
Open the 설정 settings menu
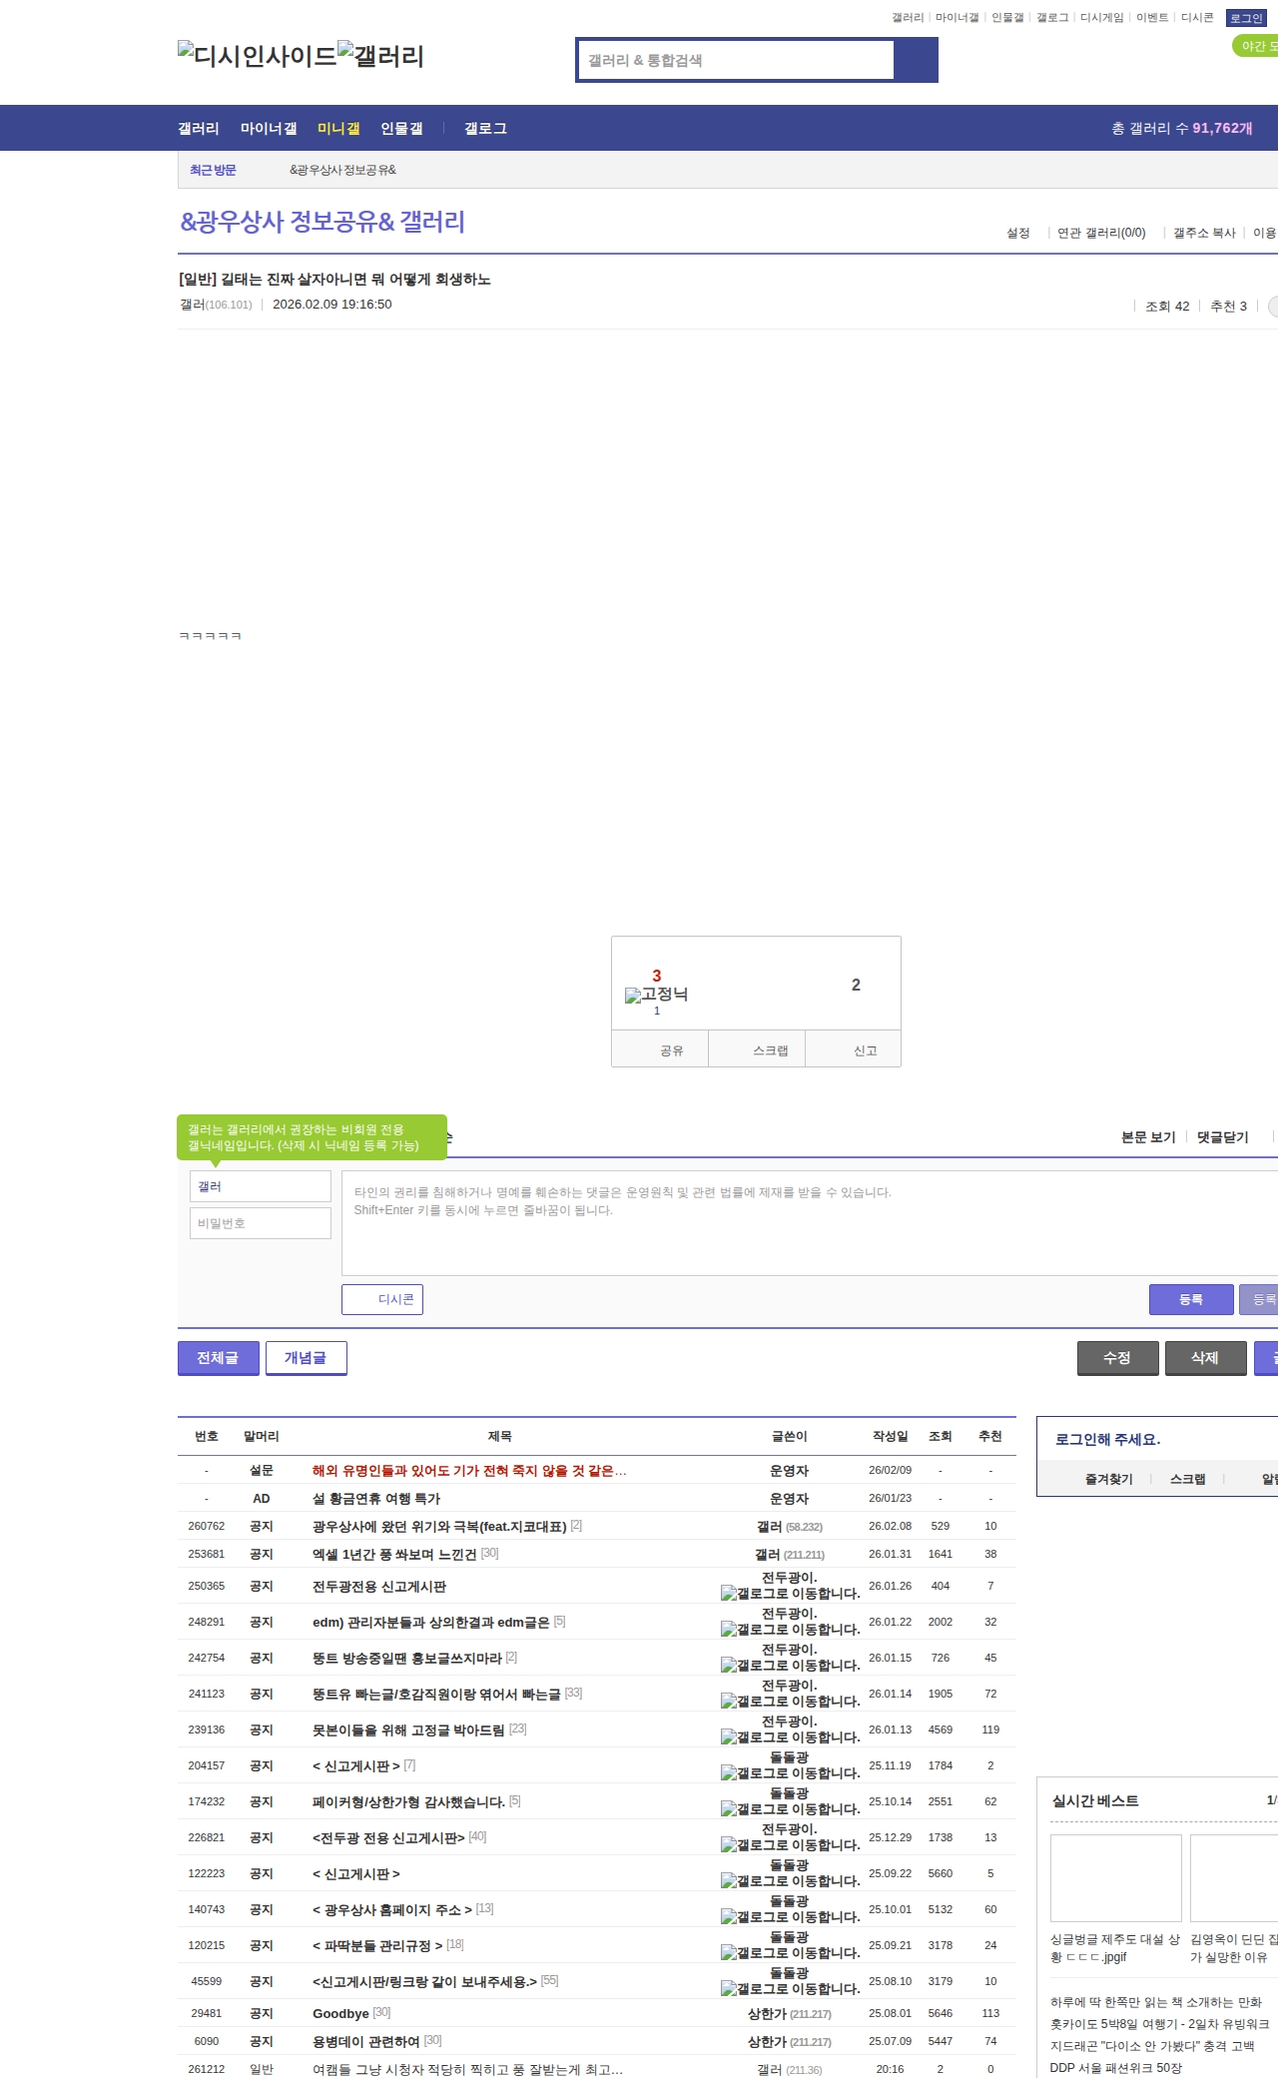point(1017,233)
